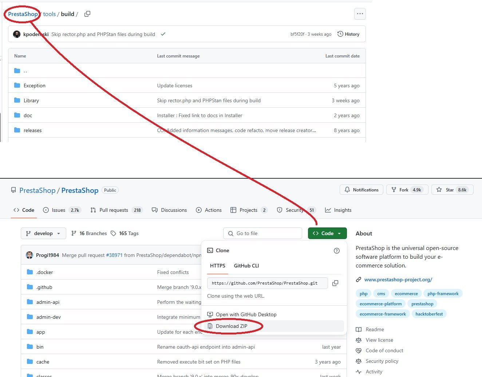The height and width of the screenshot is (377, 482).
Task: Click the Notifications bell button
Action: tap(361, 190)
